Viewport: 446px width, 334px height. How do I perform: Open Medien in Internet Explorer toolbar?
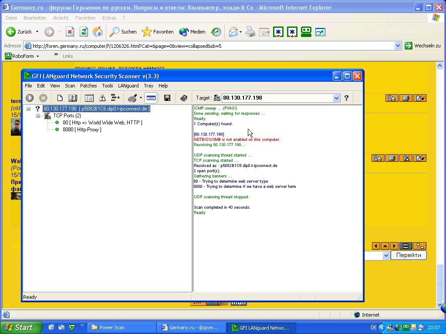(x=192, y=32)
